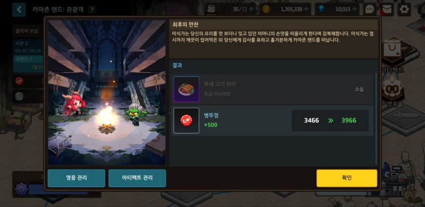Open 아티팩트 관리 artifact management
Image resolution: width=425 pixels, height=207 pixels.
pos(137,178)
